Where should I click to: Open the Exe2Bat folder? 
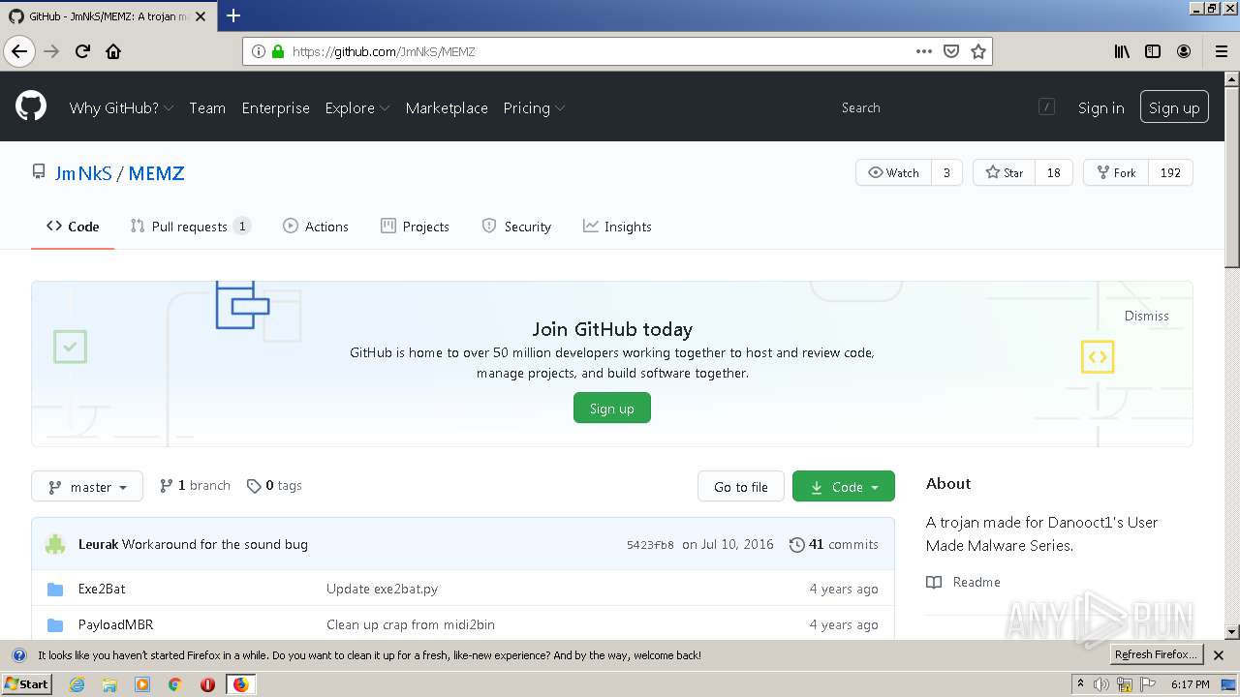click(102, 589)
